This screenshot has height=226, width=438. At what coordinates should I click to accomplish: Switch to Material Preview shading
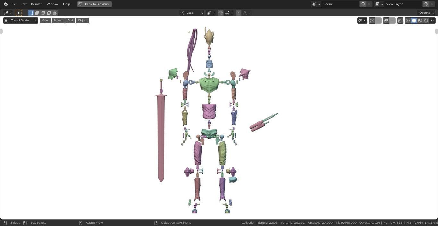click(x=420, y=21)
